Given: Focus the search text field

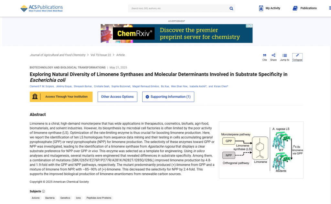Looking at the screenshot, I should click(178, 8).
